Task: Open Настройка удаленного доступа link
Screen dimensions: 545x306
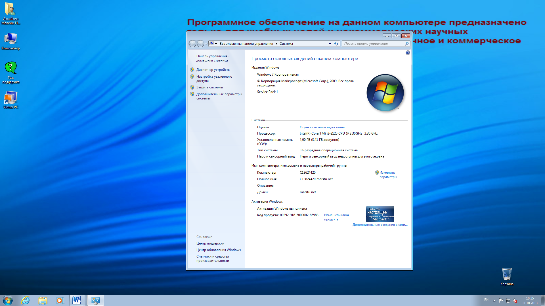Action: click(214, 79)
